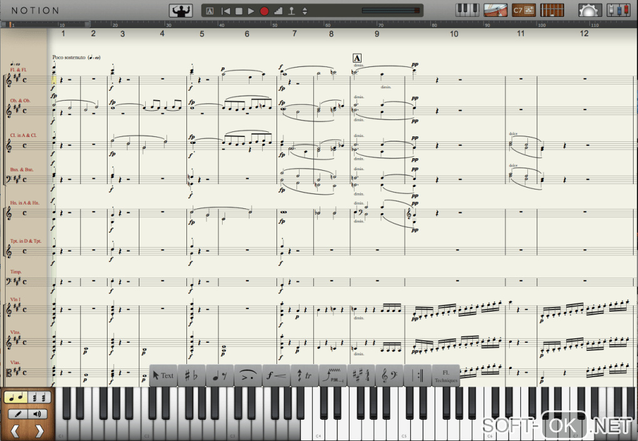Shift keyboard range right with arrow
The height and width of the screenshot is (441, 638).
39,431
